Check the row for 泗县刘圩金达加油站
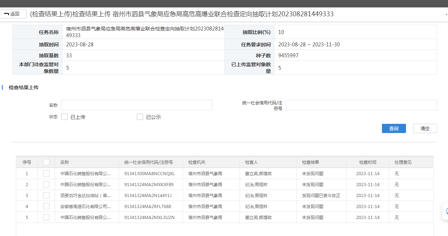Image resolution: width=448 pixels, height=236 pixels. tap(46, 195)
